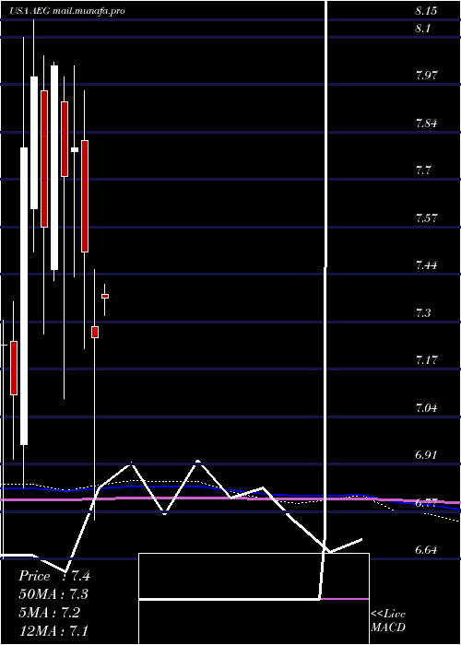Click the 7.84 price level label

tap(426, 123)
